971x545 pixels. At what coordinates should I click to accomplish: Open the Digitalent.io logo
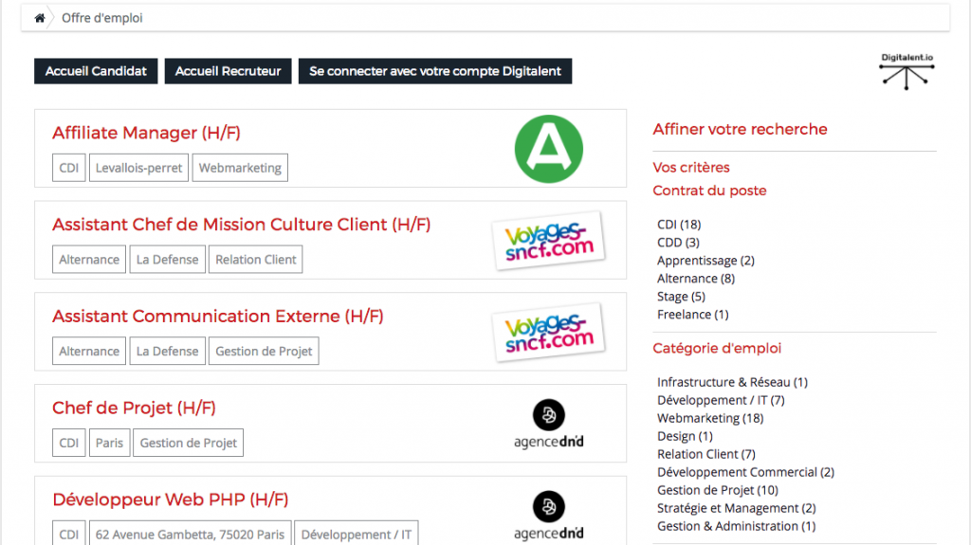point(907,71)
